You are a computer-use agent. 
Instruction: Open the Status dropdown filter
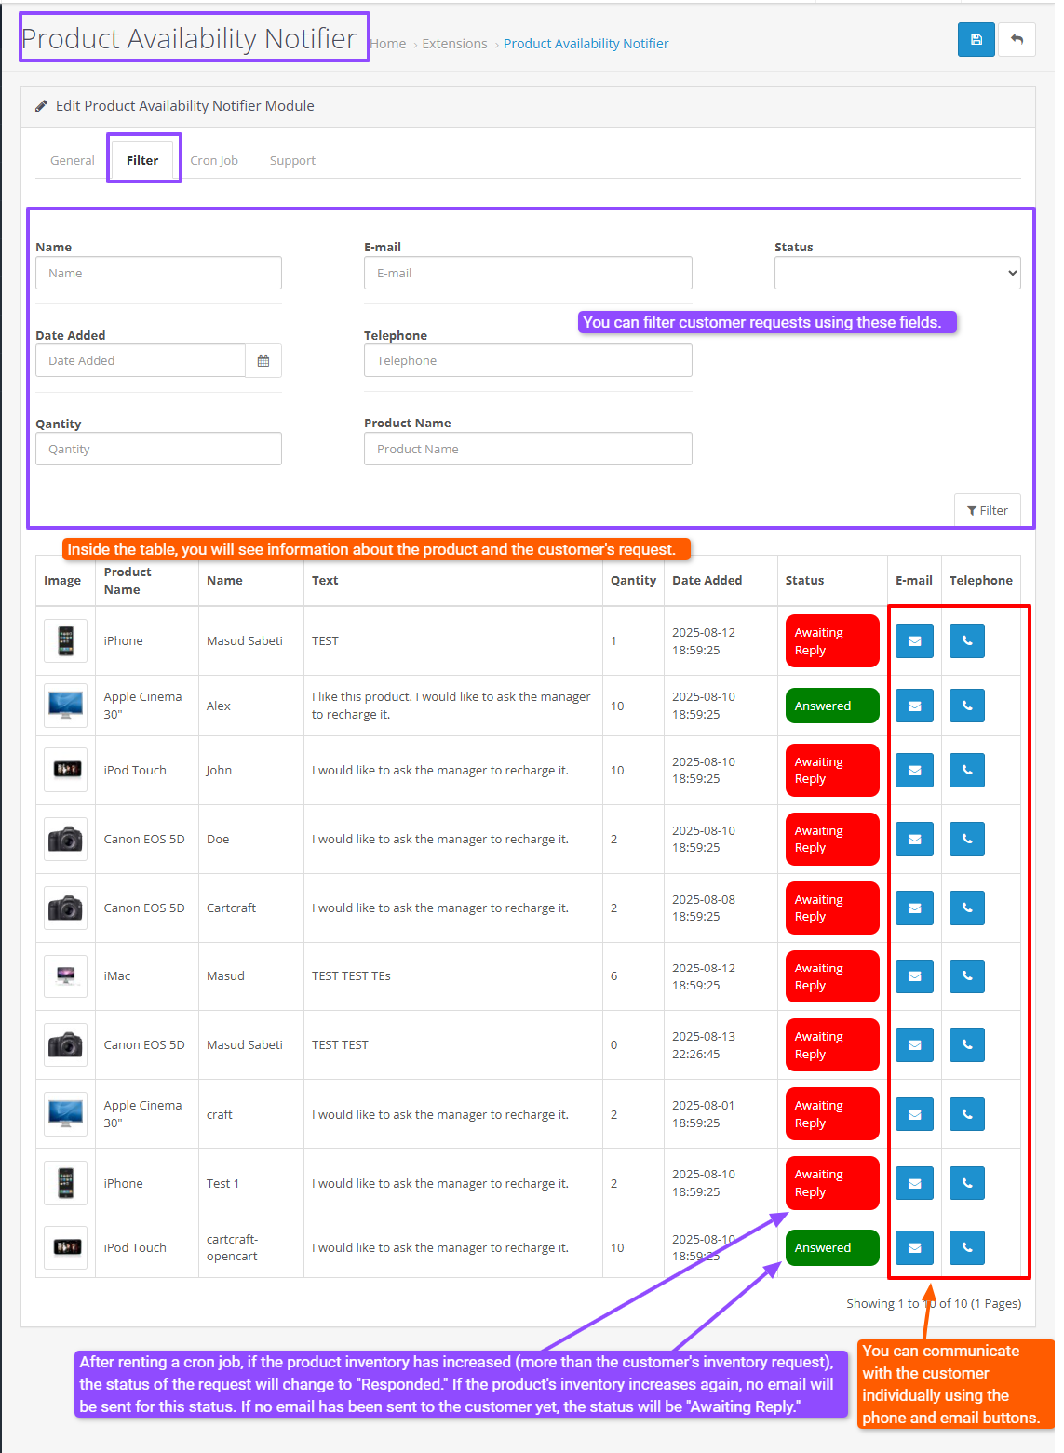(896, 274)
